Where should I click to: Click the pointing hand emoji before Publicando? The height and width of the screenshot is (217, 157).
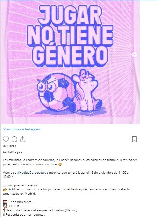(5, 189)
